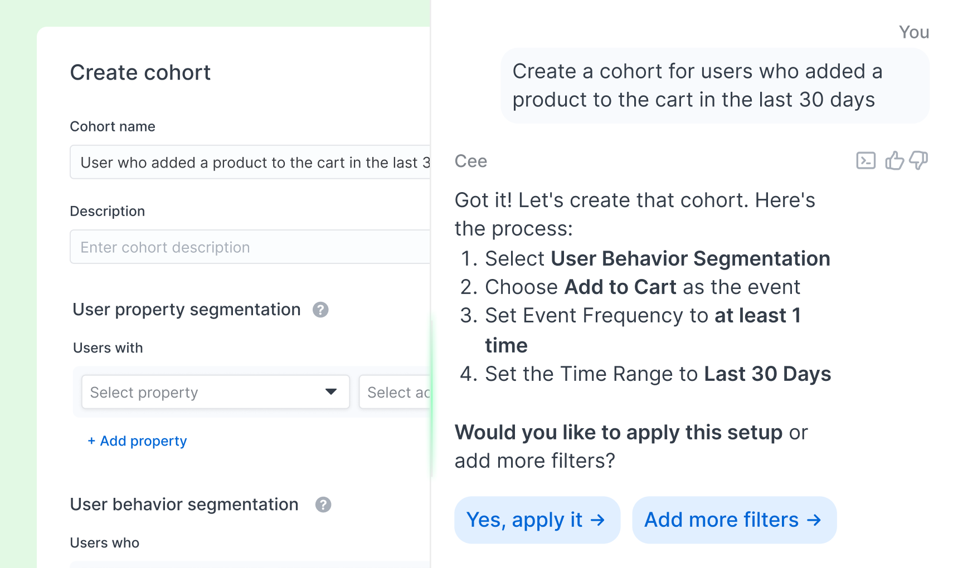Image resolution: width=953 pixels, height=568 pixels.
Task: Click the Create cohort heading
Action: (140, 72)
